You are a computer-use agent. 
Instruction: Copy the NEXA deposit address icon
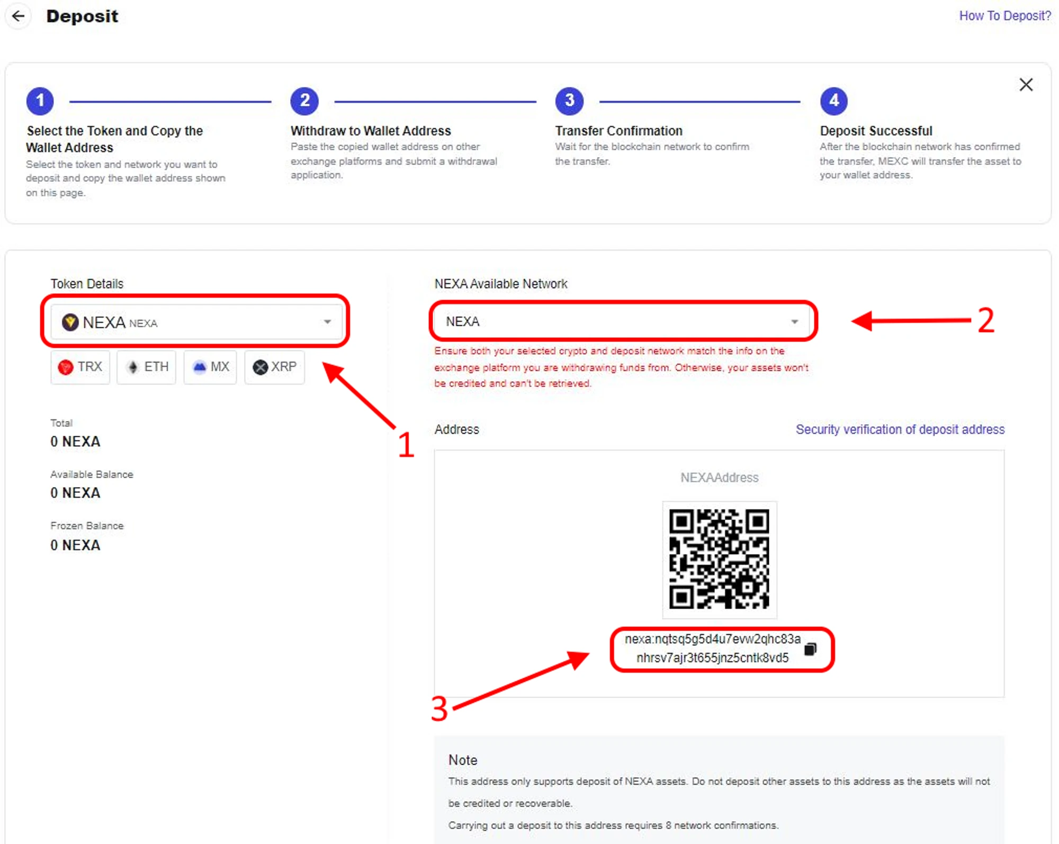click(810, 649)
